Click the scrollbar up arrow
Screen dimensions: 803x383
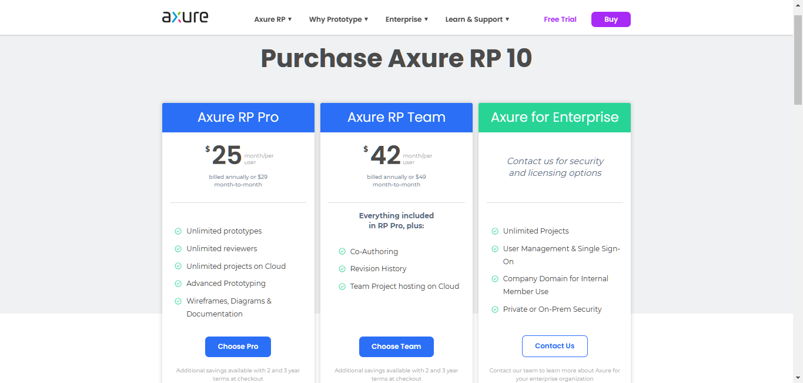pos(798,5)
